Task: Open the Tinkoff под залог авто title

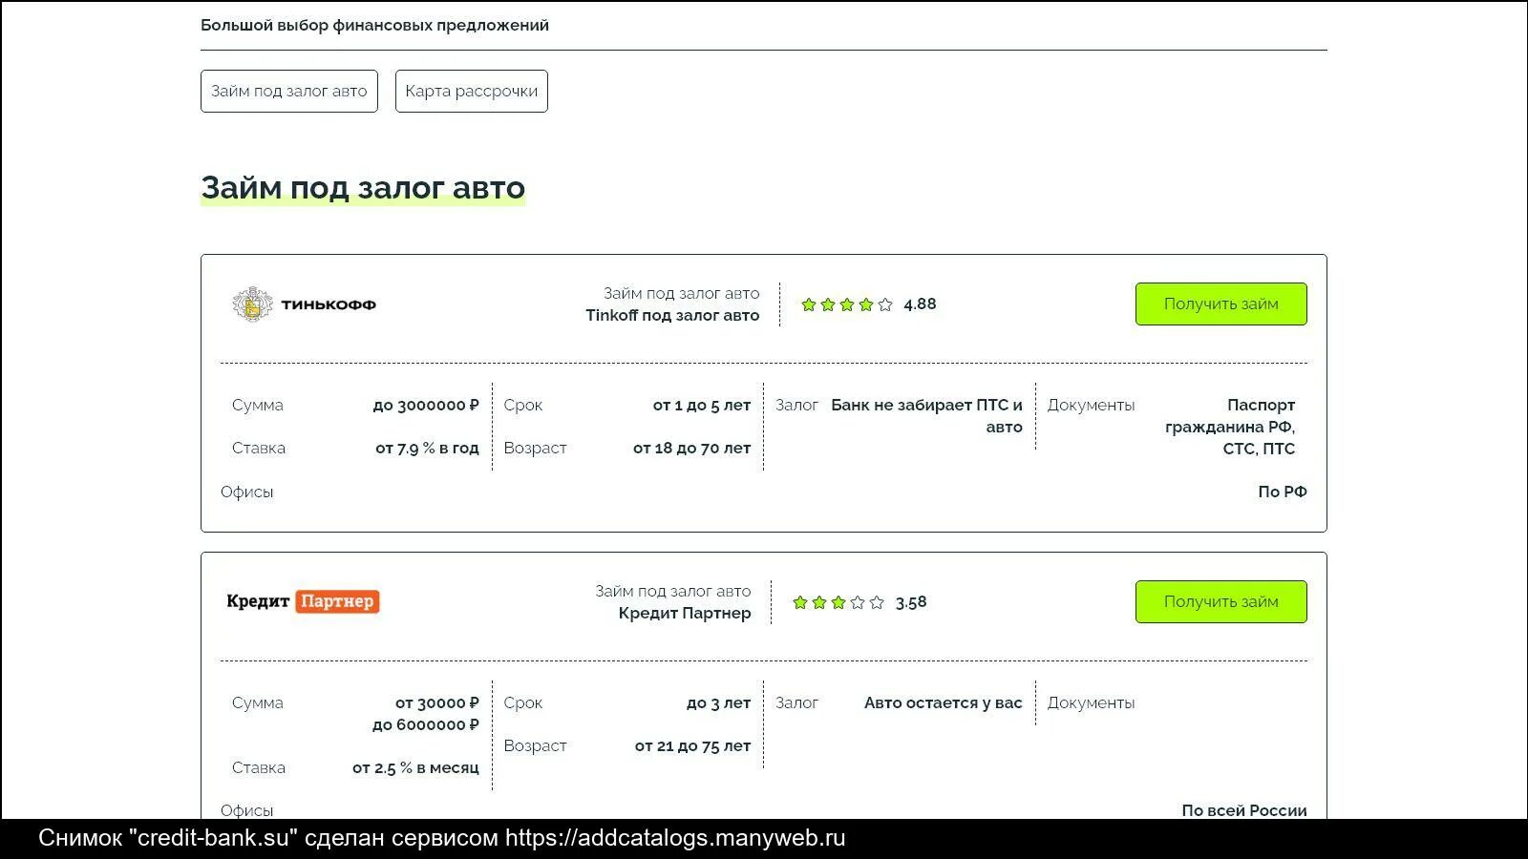Action: pyautogui.click(x=672, y=315)
